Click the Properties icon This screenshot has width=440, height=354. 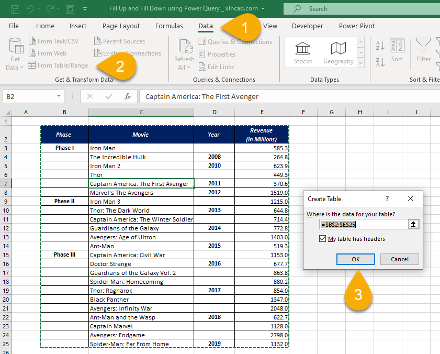click(x=202, y=54)
